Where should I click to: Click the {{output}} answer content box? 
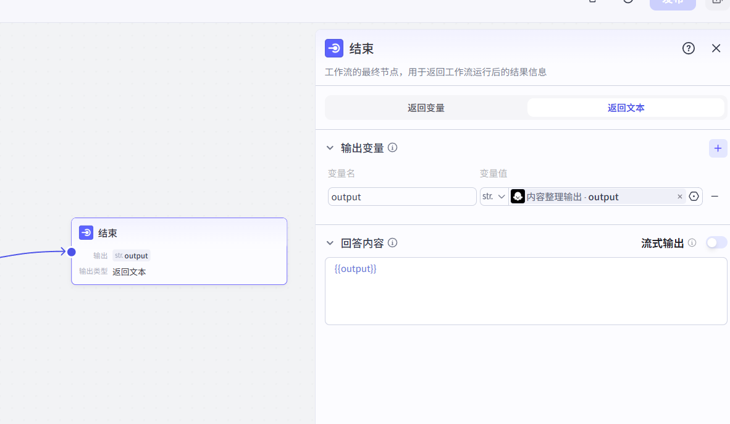pos(526,291)
